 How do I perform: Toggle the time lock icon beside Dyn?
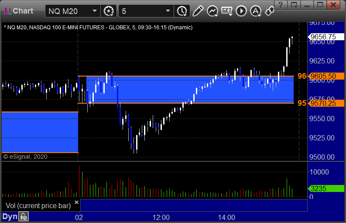click(x=24, y=216)
